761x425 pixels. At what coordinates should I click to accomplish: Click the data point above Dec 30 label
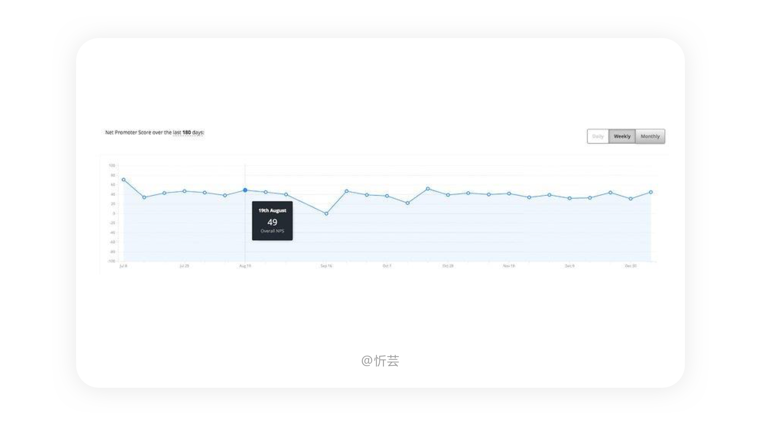[630, 199]
